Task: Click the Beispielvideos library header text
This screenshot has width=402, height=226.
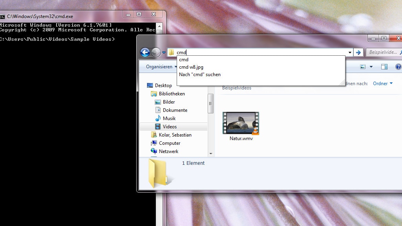Action: coord(237,88)
